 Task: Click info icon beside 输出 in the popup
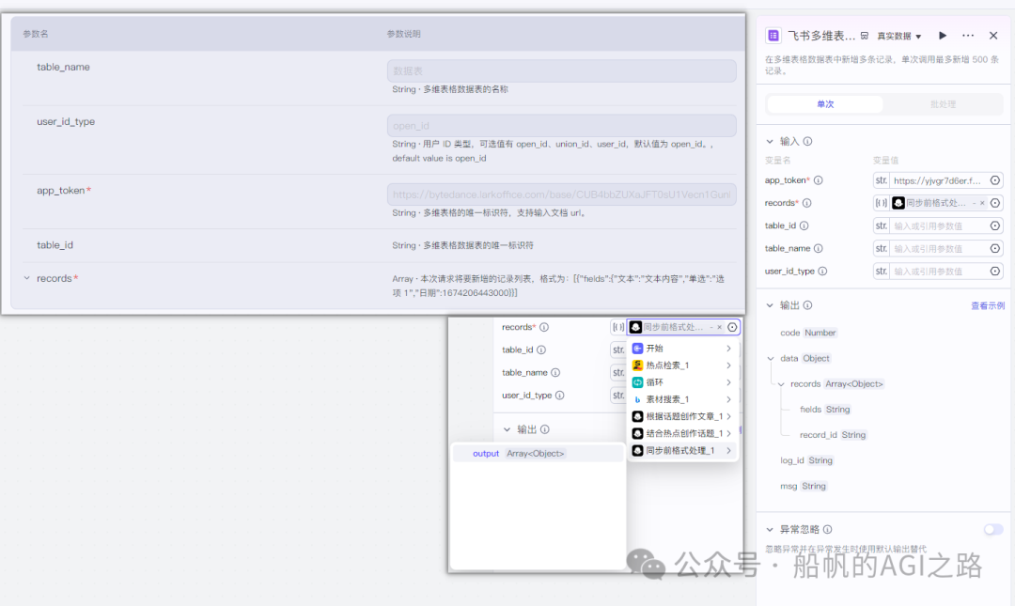[x=545, y=430]
